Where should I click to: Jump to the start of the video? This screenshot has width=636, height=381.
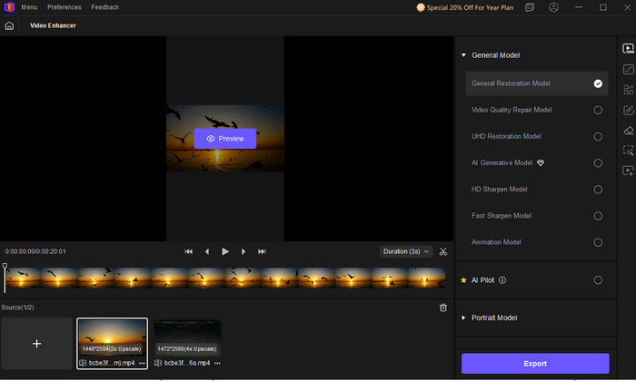coord(189,251)
